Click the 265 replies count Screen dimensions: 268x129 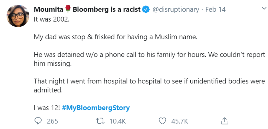click(x=52, y=121)
